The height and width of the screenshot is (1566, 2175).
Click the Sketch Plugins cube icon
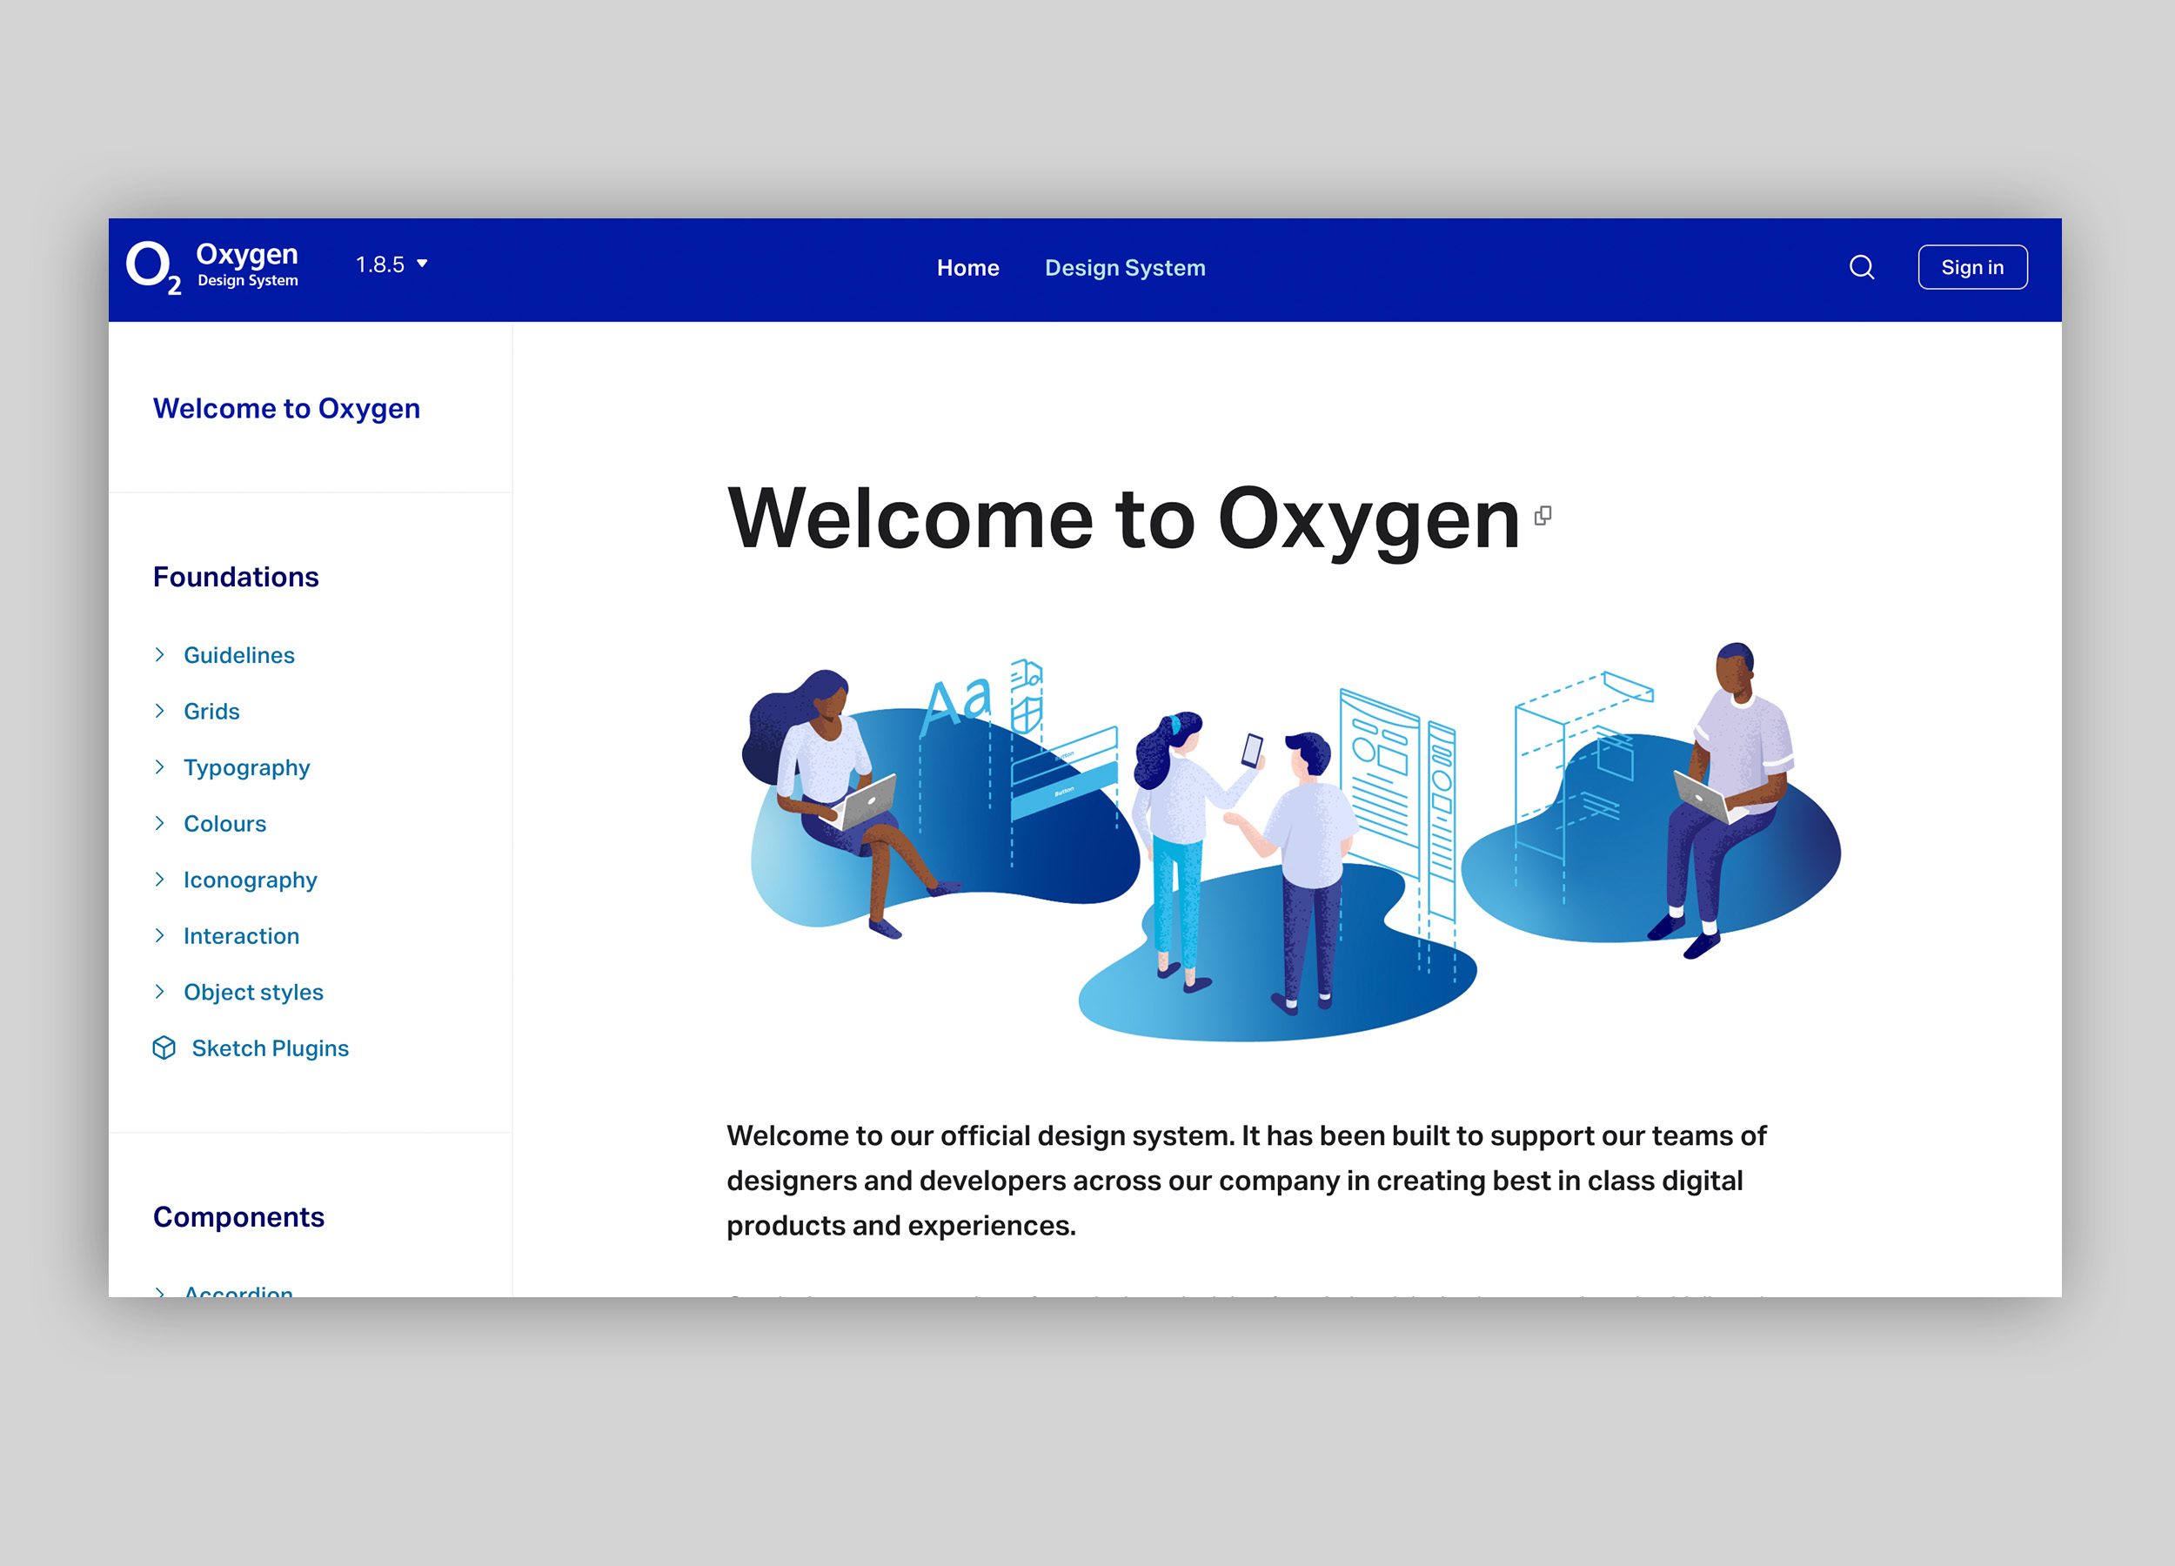coord(164,1048)
